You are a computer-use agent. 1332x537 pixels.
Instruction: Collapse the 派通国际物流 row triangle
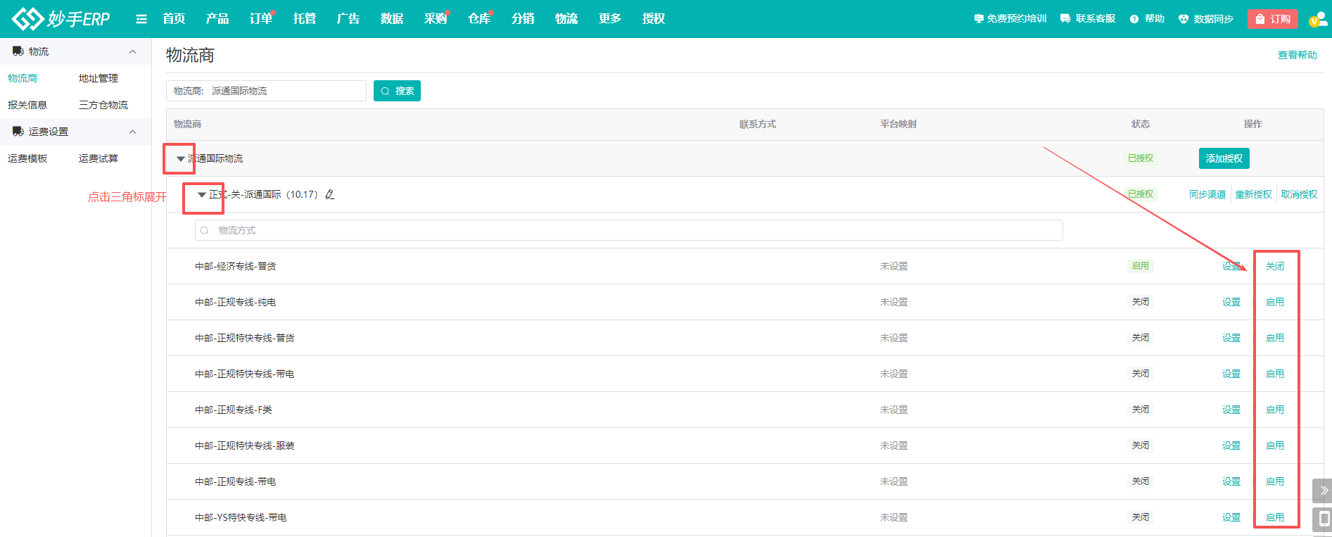click(181, 159)
